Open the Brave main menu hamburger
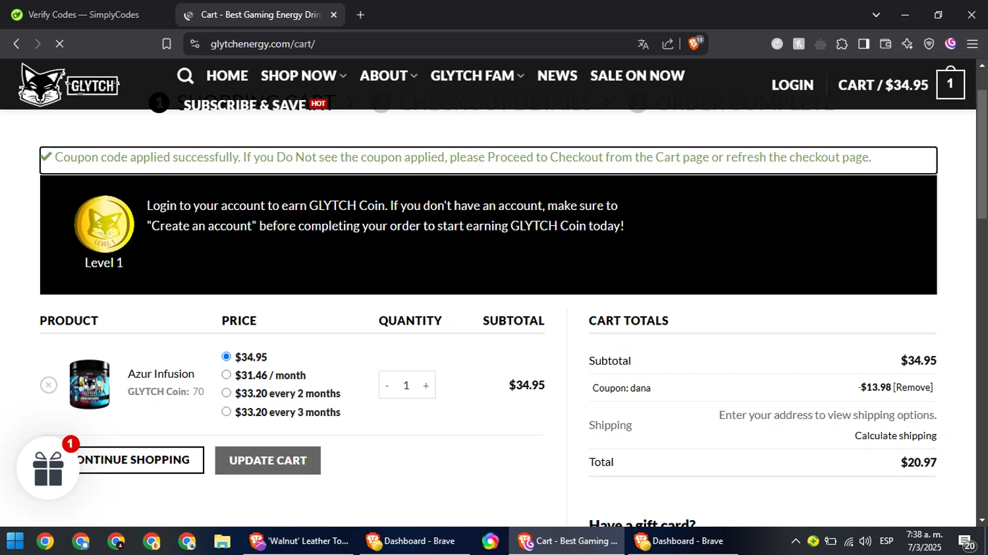 click(972, 44)
